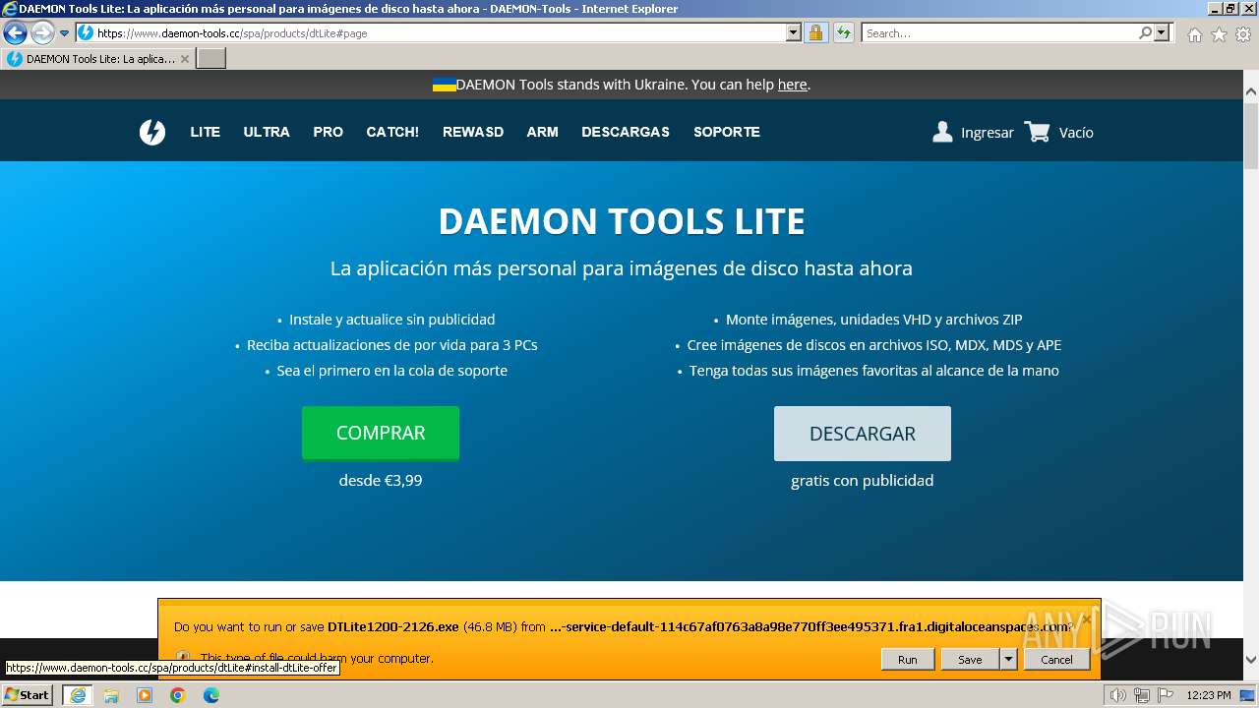
Task: Click the network tray icon
Action: tap(1142, 695)
